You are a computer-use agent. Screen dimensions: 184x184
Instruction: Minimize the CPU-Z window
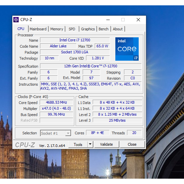[108, 20]
